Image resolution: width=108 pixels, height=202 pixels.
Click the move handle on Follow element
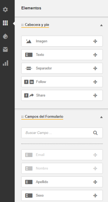coord(95,82)
